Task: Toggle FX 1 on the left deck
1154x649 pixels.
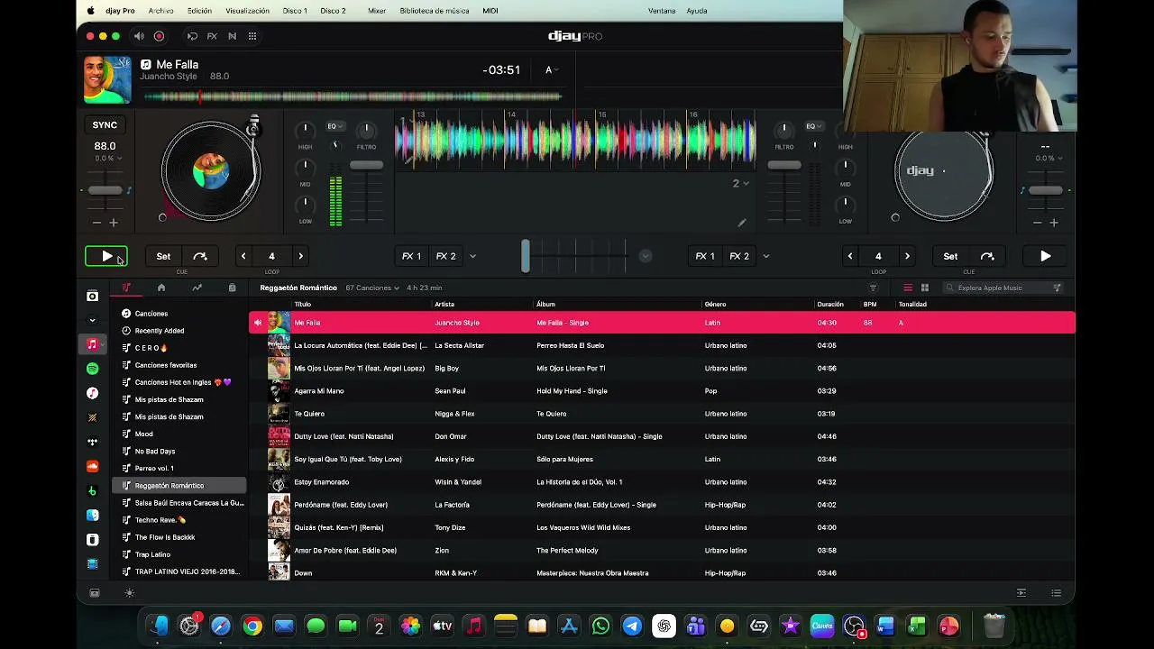Action: click(x=411, y=256)
